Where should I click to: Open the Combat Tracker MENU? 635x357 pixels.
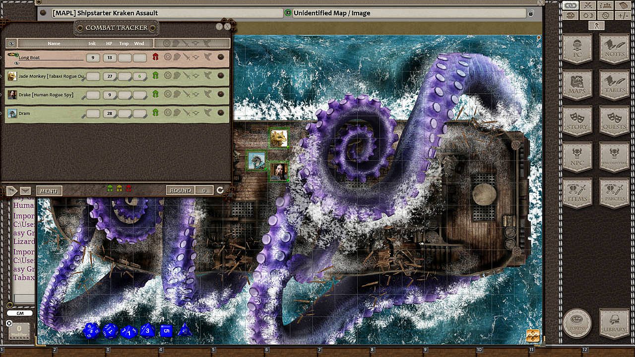(49, 191)
